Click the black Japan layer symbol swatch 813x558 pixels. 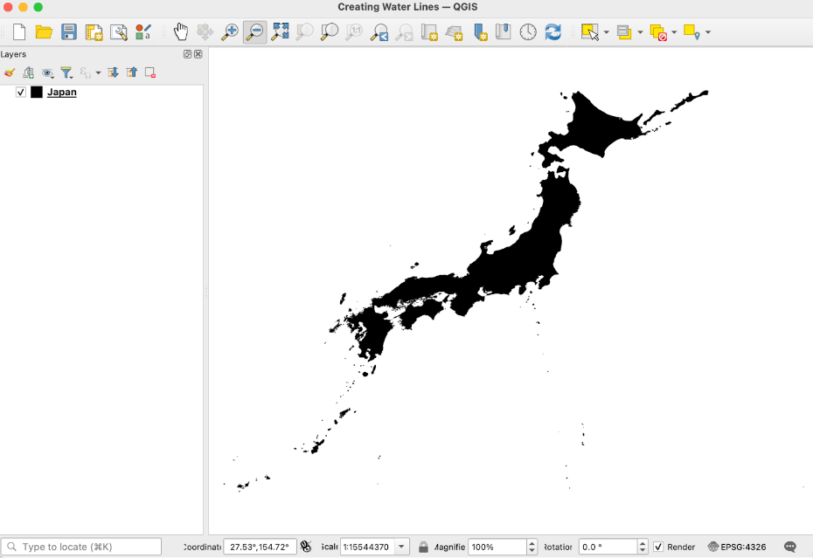click(37, 92)
